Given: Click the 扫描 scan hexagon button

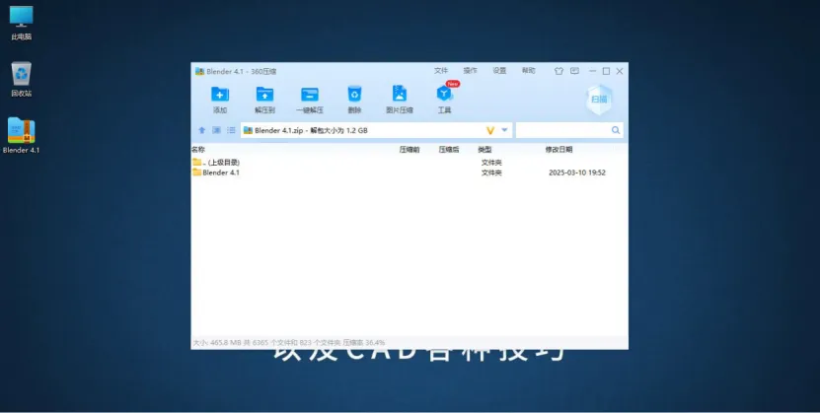Looking at the screenshot, I should tap(599, 100).
